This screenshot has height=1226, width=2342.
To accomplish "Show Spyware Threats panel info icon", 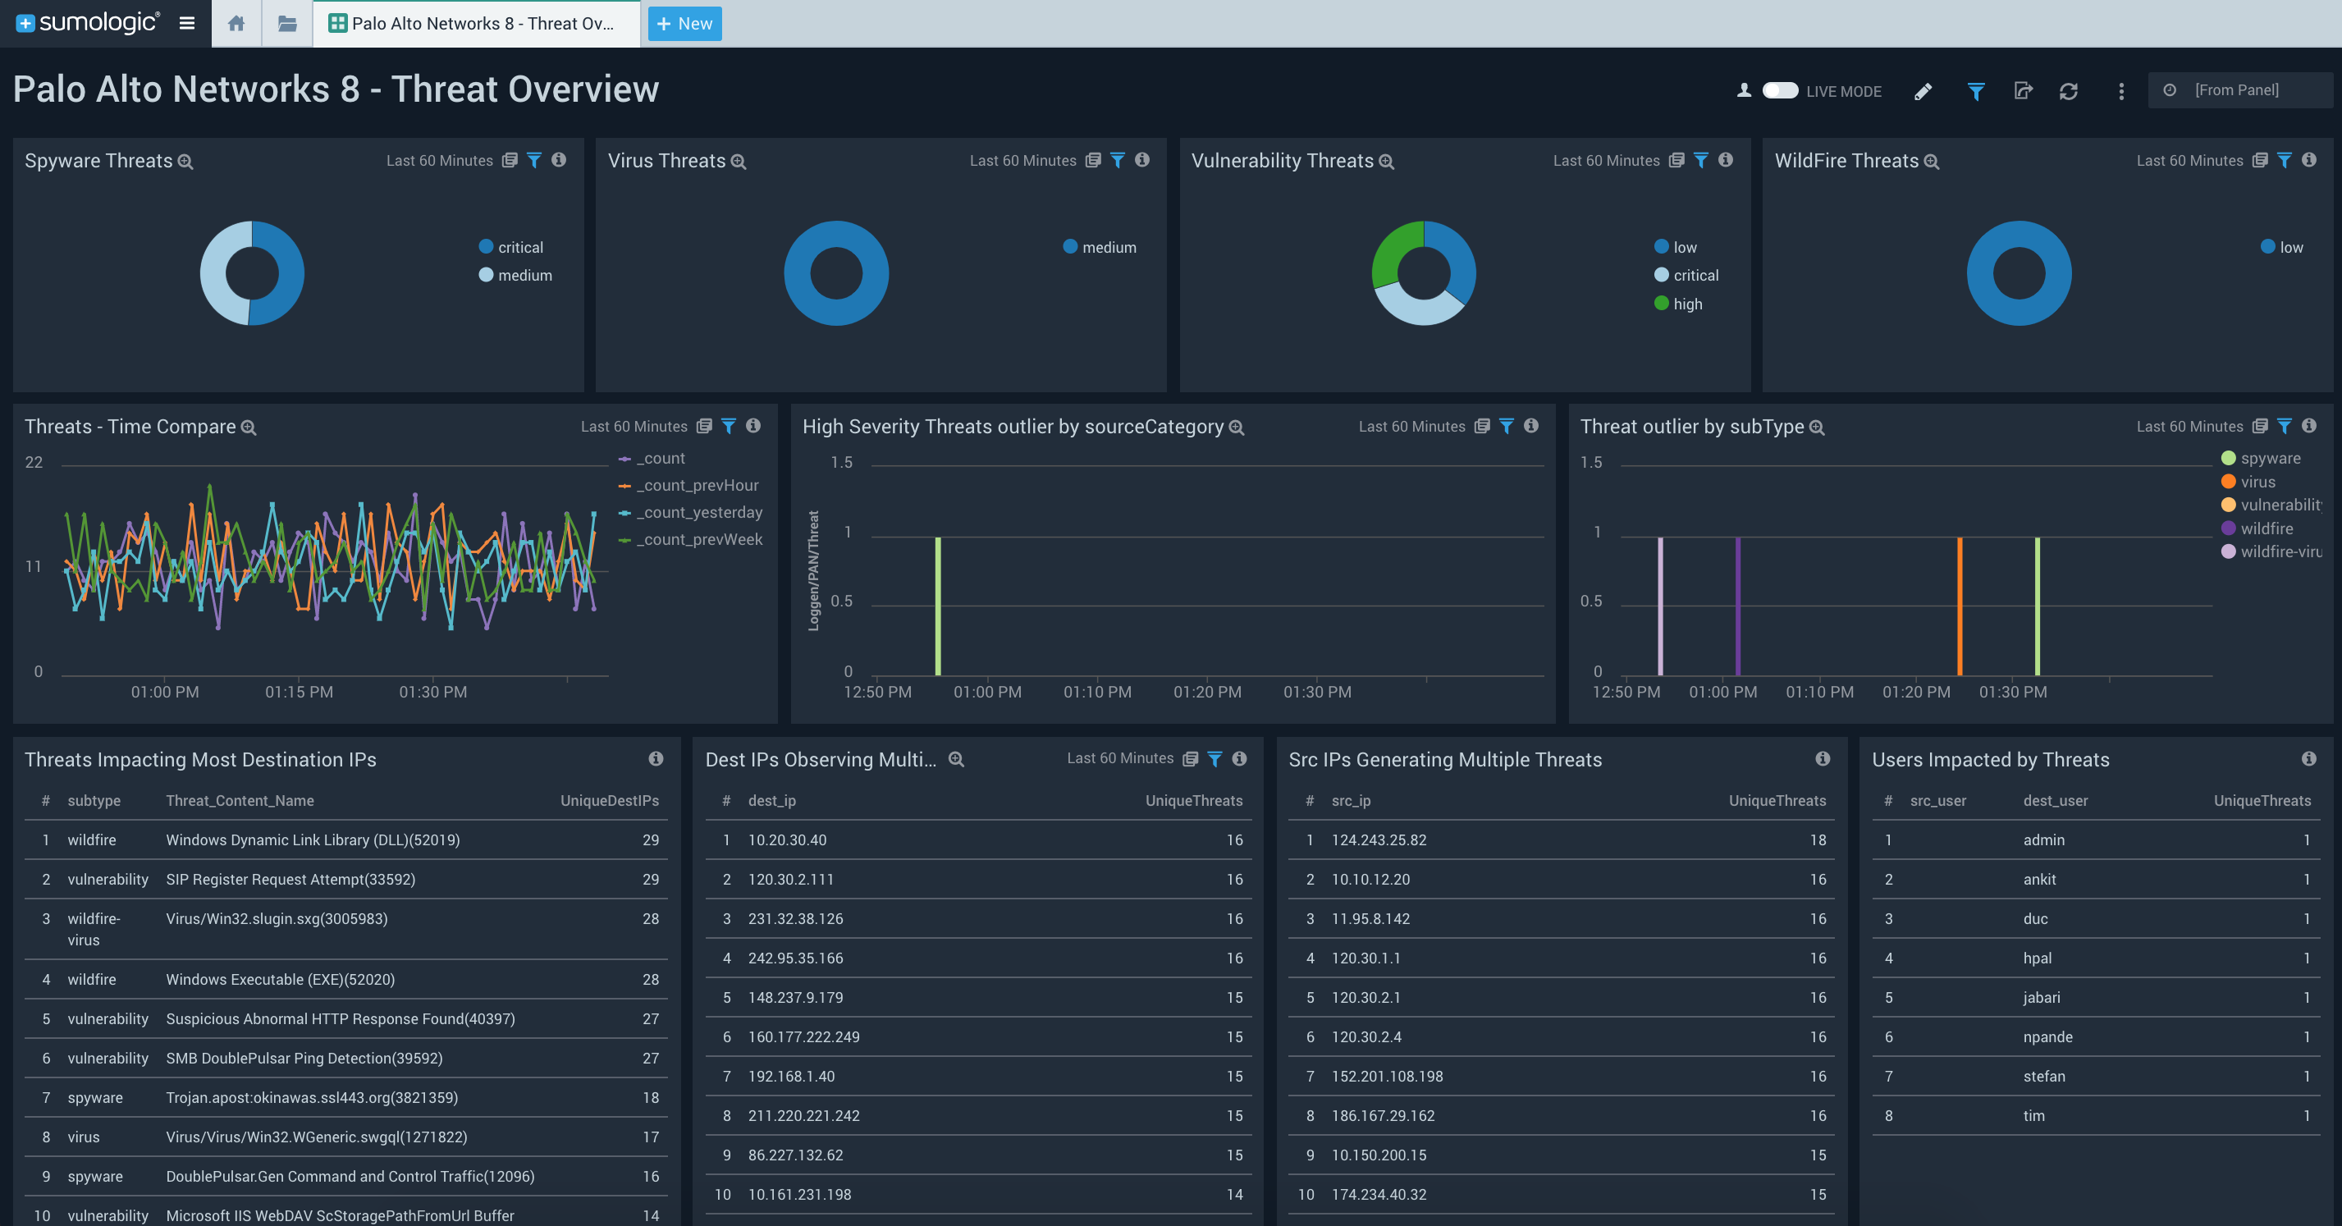I will 559,160.
